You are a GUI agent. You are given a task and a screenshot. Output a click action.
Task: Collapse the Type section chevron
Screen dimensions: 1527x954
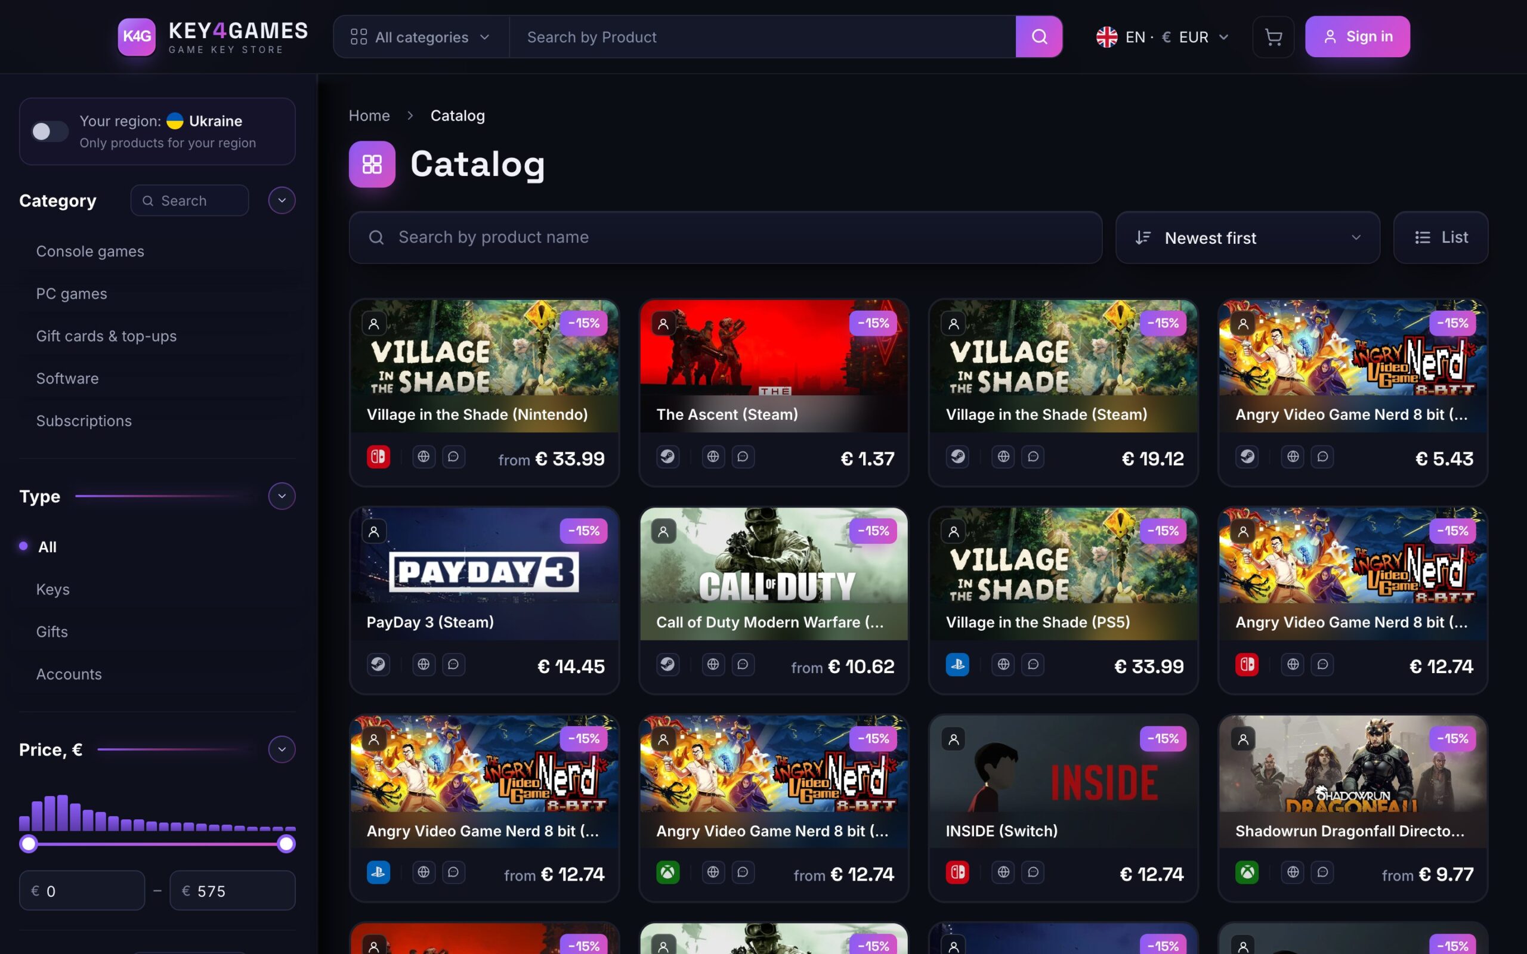282,496
